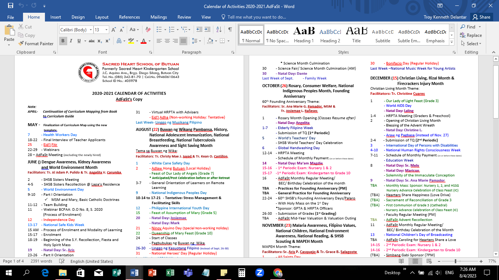Image resolution: width=499 pixels, height=280 pixels.
Task: Apply the Title style
Action: pyautogui.click(x=357, y=35)
